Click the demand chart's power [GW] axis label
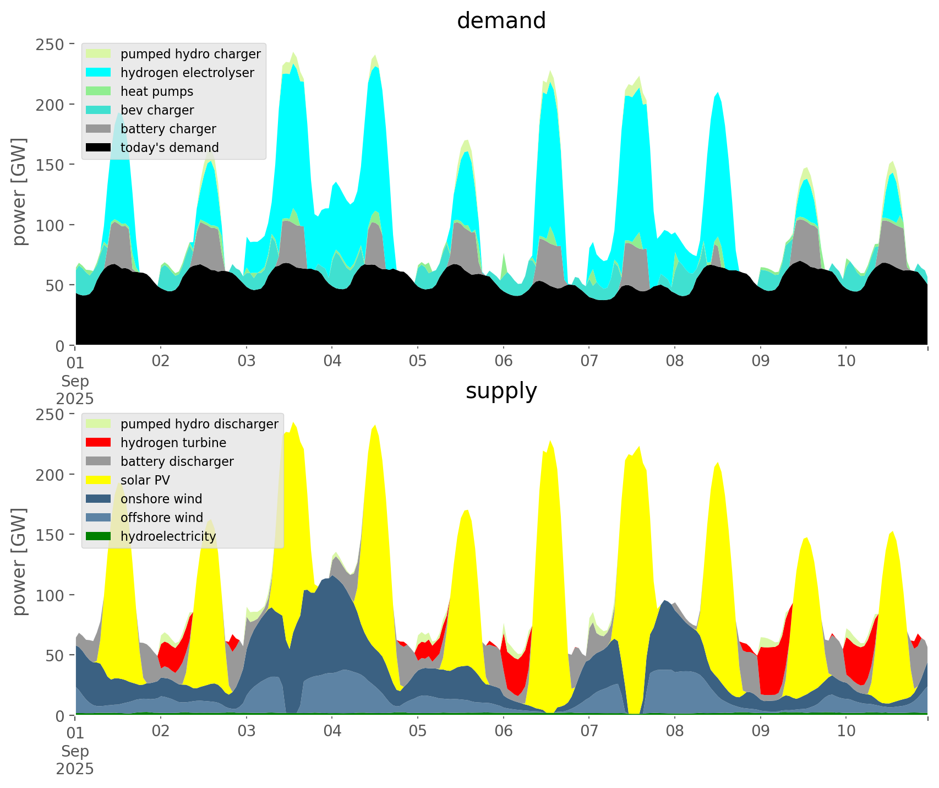This screenshot has width=939, height=788. point(19,192)
